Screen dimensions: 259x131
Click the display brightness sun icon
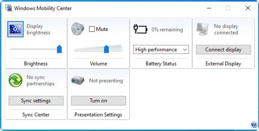point(15,29)
